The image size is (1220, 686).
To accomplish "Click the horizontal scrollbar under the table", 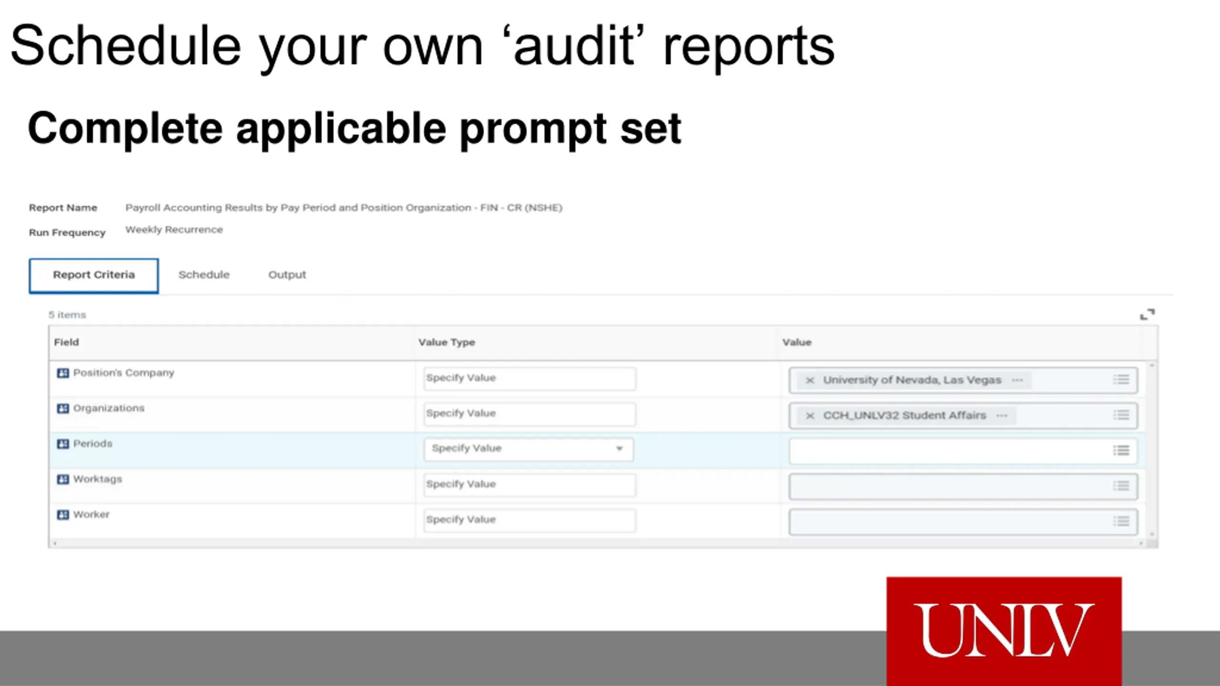I will tap(598, 543).
